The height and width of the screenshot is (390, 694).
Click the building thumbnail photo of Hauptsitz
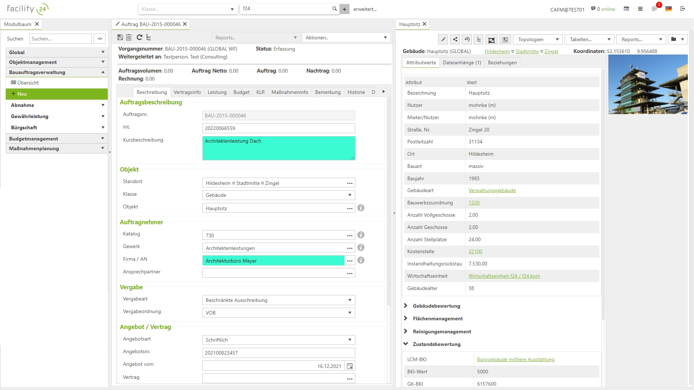click(x=648, y=84)
